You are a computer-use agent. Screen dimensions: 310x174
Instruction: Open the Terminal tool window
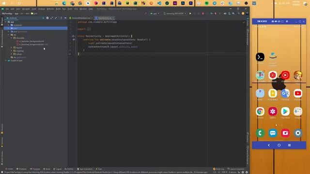(x=35, y=169)
